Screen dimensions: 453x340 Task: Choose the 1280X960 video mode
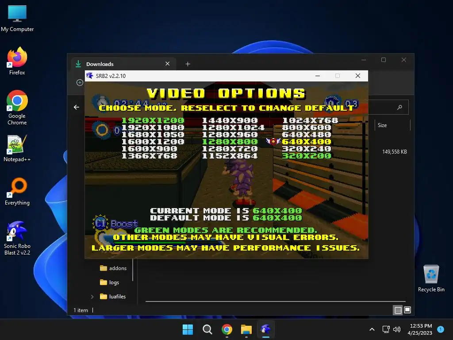230,135
